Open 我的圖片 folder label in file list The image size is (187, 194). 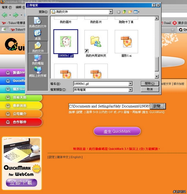tap(65, 22)
